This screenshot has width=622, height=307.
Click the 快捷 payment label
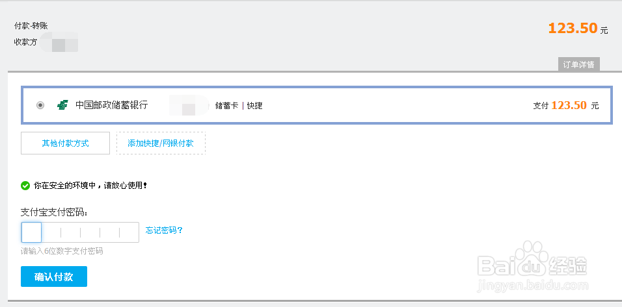[254, 106]
